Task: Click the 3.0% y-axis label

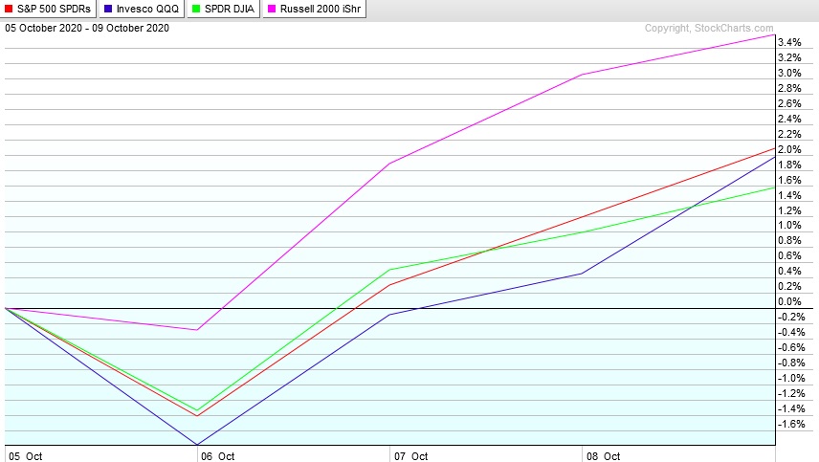Action: point(789,73)
